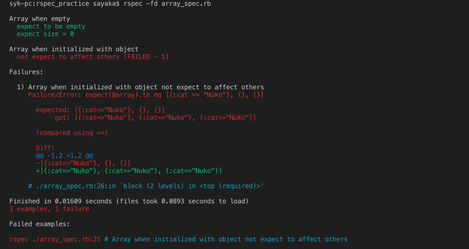This screenshot has width=469, height=249.
Task: Click the '@@ -1,2 +1,2 @@' hunk header
Action: pos(64,156)
